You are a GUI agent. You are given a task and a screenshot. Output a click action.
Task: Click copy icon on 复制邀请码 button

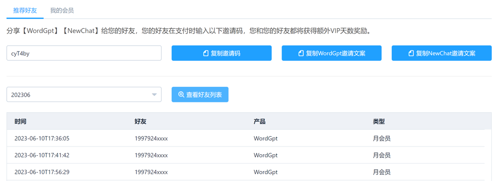(x=206, y=53)
